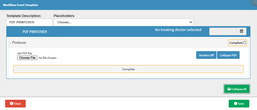Save the workflow event template
The width and height of the screenshot is (257, 110).
click(239, 103)
